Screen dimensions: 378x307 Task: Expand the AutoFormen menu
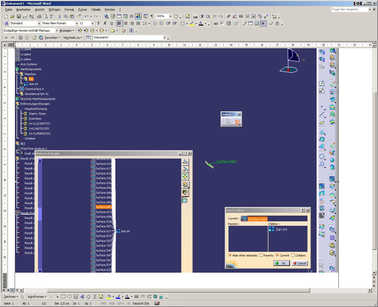37,297
